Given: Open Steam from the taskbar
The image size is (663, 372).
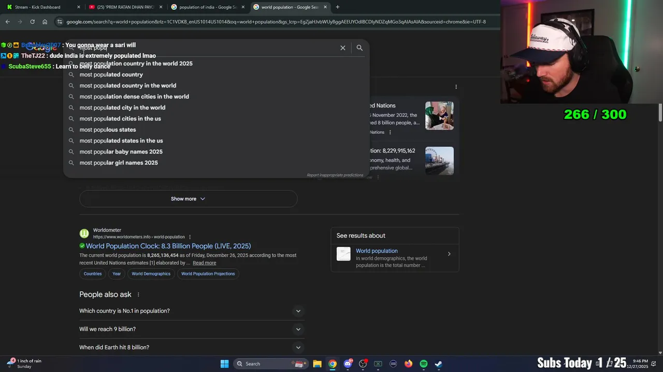Looking at the screenshot, I should pyautogui.click(x=439, y=364).
